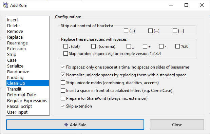
Task: Choose the Rearrange rule
Action: tap(27, 43)
